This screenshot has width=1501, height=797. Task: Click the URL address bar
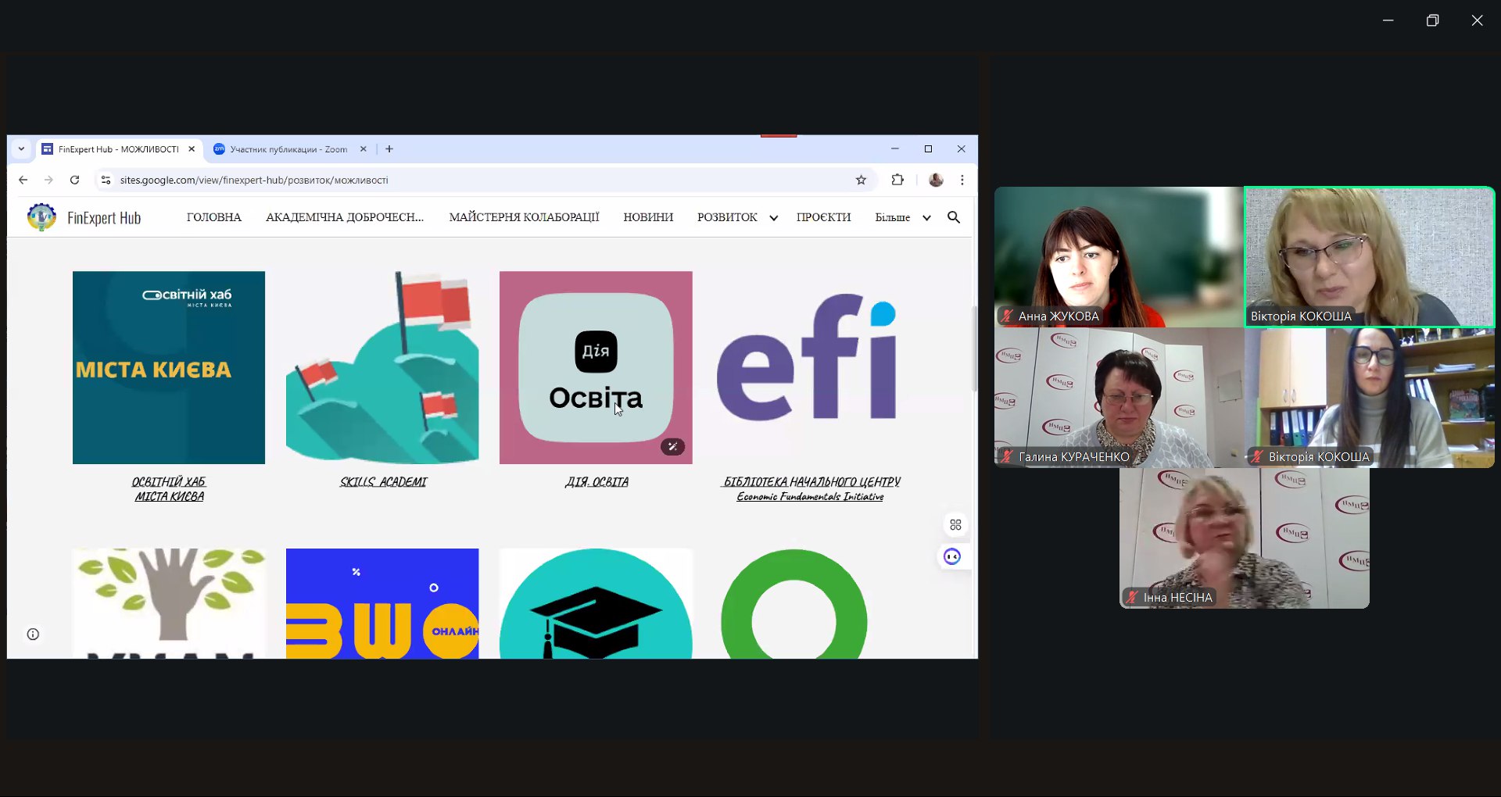[x=469, y=180]
